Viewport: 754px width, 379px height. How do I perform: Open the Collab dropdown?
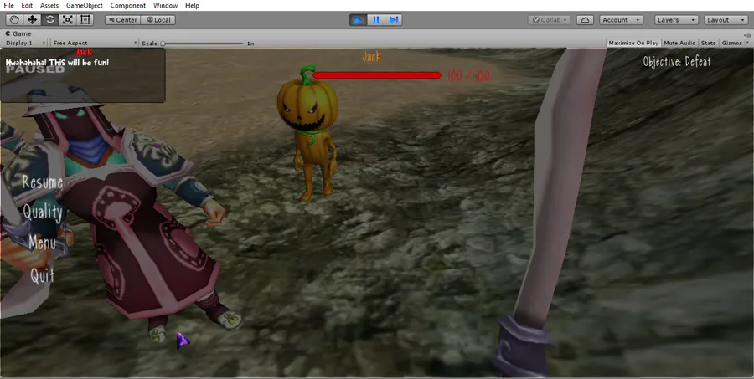(549, 20)
